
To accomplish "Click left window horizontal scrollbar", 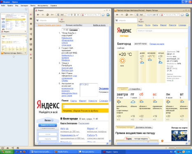I will click(x=55, y=143).
